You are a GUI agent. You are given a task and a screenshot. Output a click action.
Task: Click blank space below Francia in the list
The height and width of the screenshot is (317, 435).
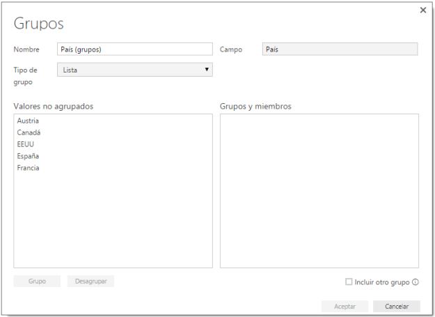pyautogui.click(x=111, y=216)
